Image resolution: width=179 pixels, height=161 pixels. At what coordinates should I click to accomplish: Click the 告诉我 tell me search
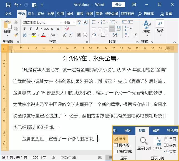coord(146,14)
